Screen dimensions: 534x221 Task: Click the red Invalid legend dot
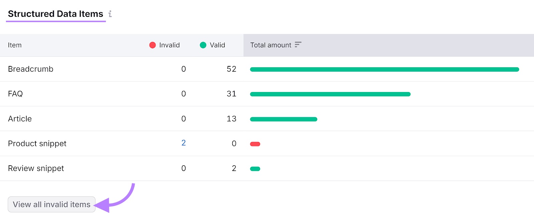pos(153,45)
